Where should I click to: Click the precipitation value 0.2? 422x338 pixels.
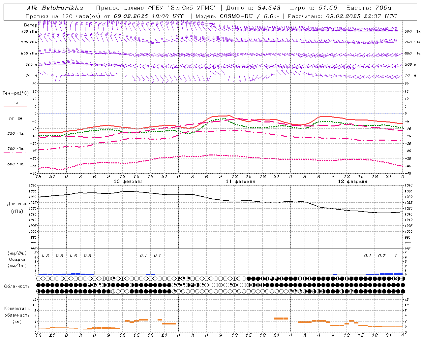tap(45, 256)
